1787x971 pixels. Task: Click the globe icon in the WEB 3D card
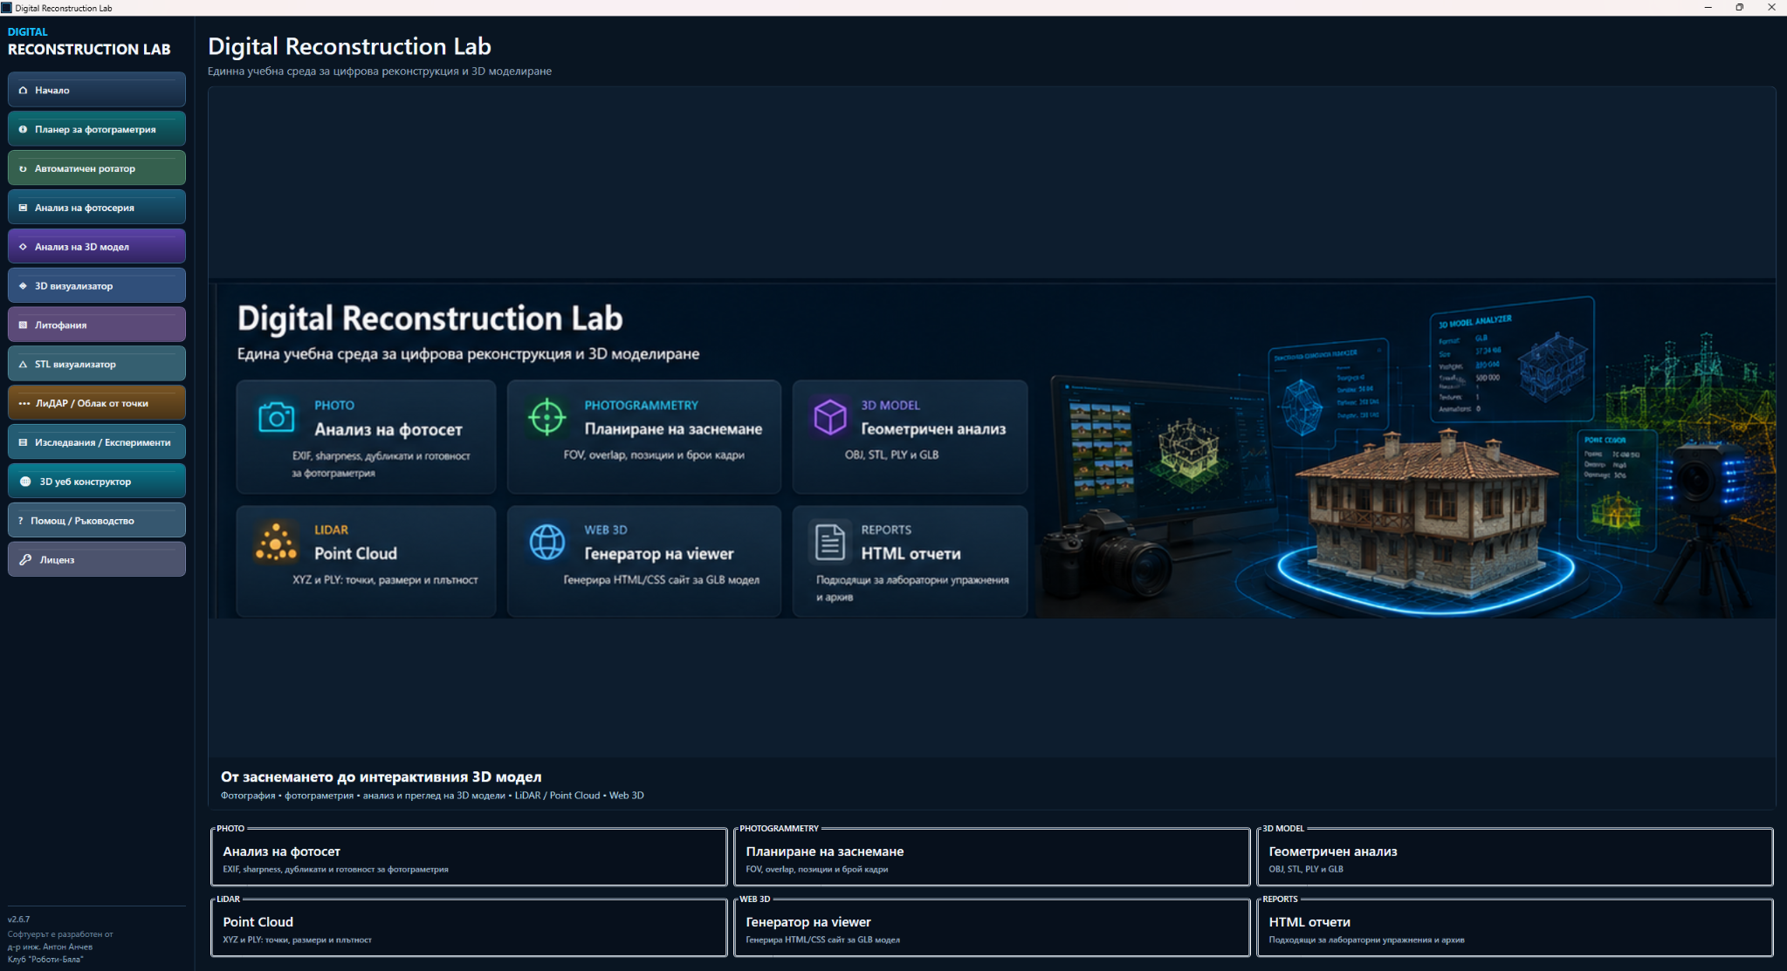[547, 542]
